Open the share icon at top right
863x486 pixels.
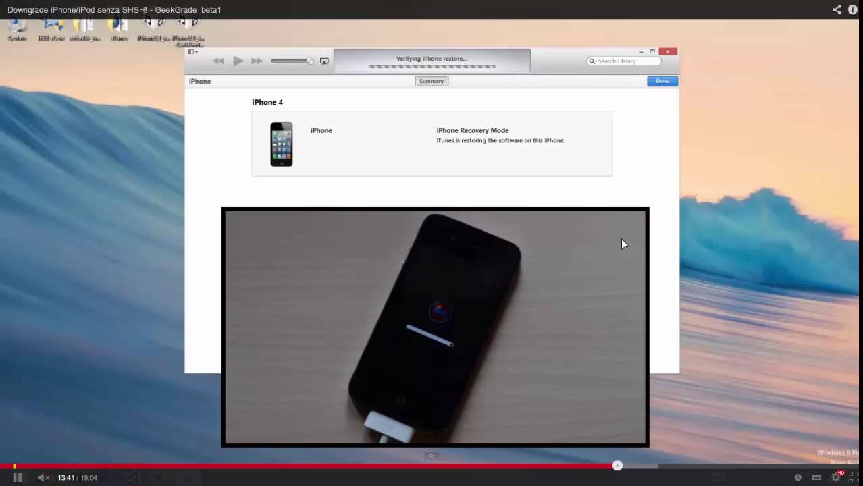[x=837, y=9]
